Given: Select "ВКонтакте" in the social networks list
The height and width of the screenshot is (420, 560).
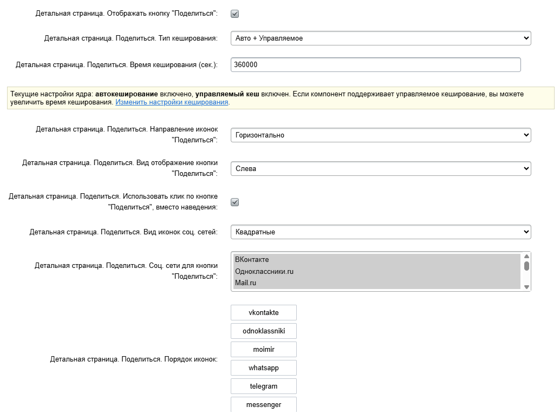Looking at the screenshot, I should coord(376,260).
